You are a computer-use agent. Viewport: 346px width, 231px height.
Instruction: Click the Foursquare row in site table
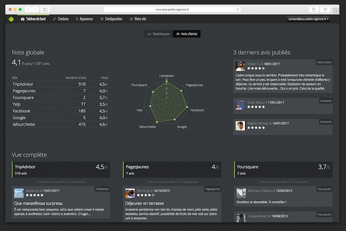coord(60,98)
